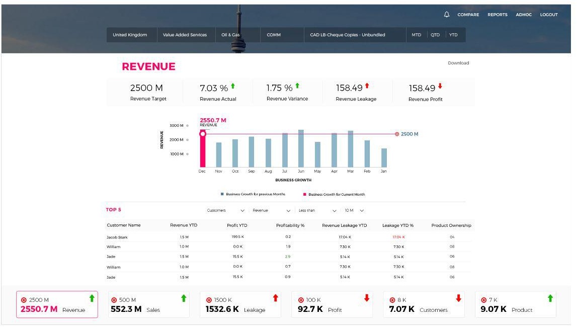Click the 199.5 K profit cell
The image size is (577, 329).
pos(237,237)
